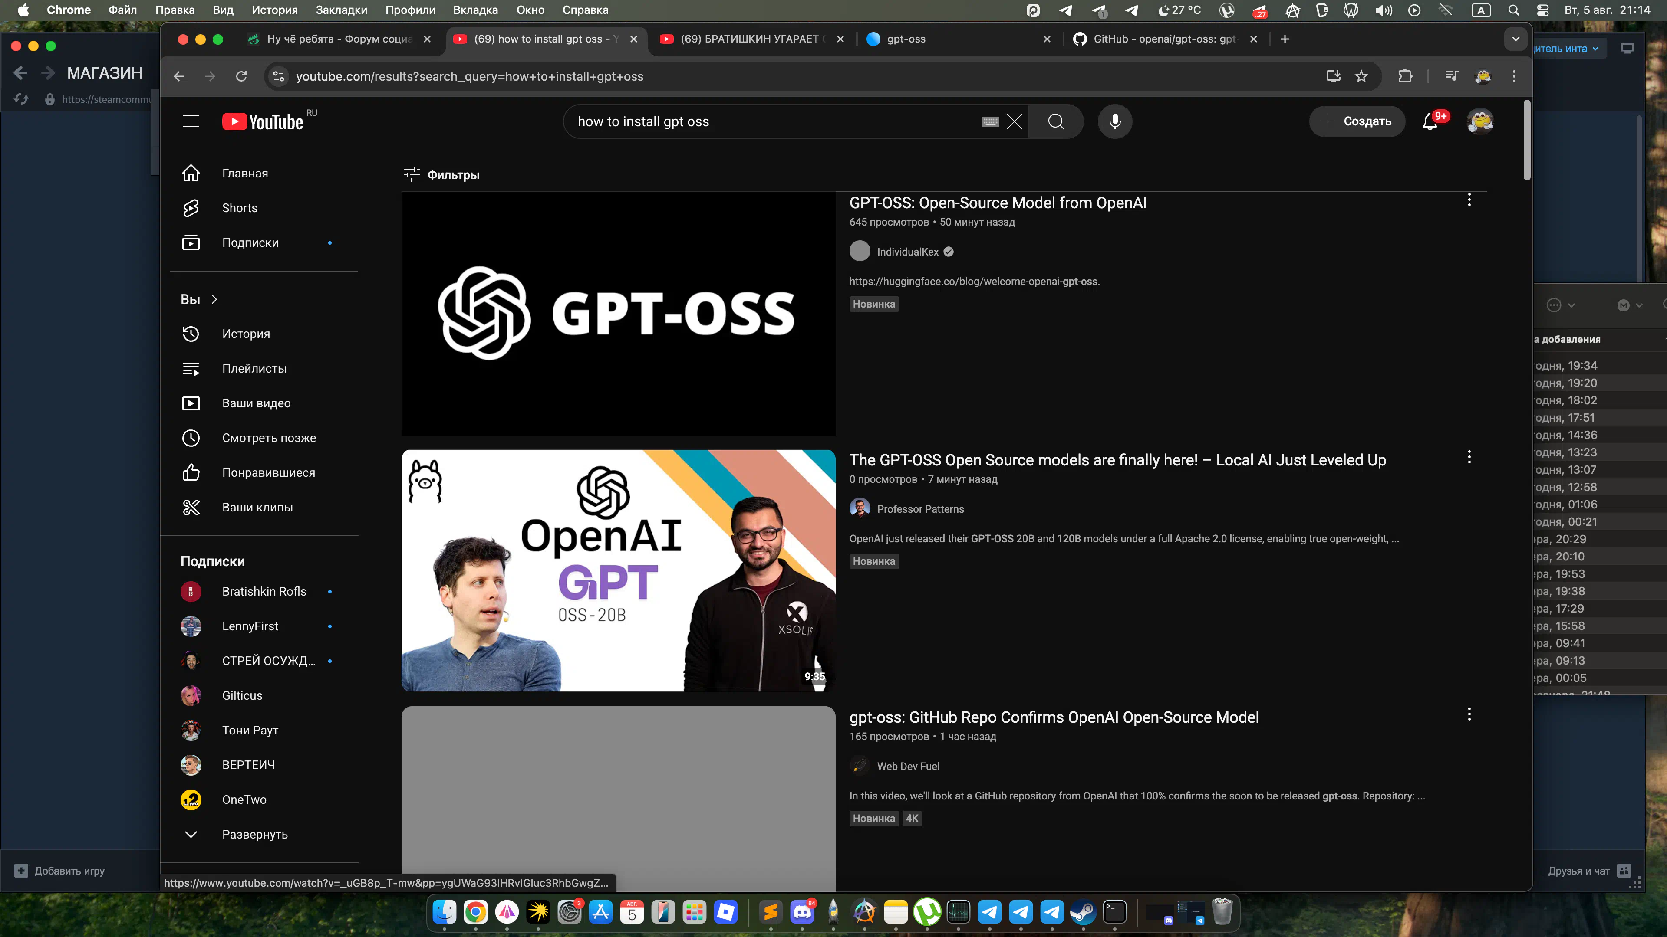
Task: Open the on-screen keyboard icon in search
Action: click(x=990, y=121)
